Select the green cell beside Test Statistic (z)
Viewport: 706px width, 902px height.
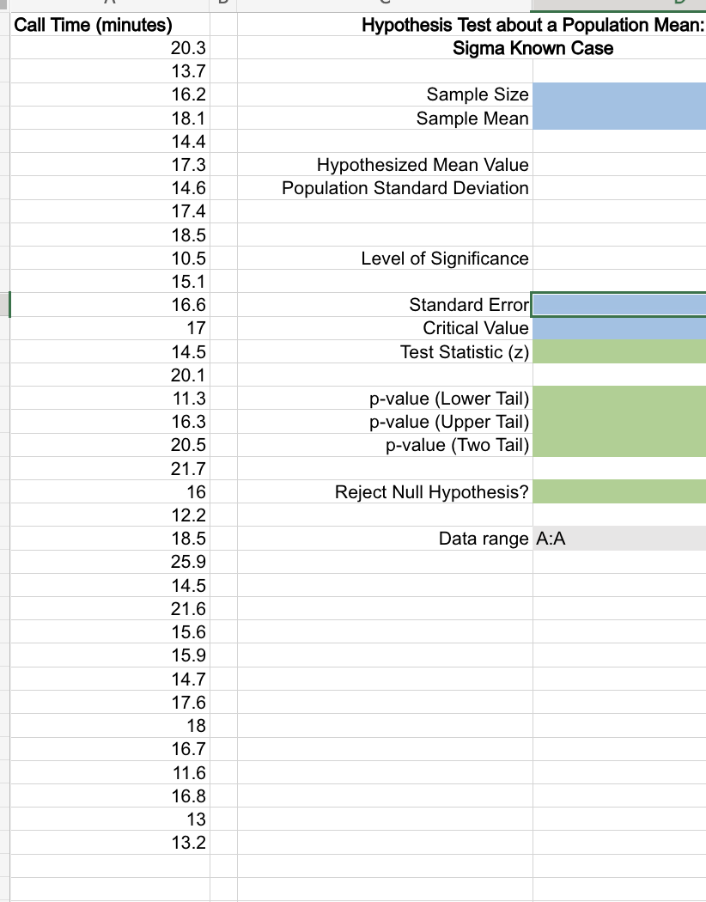619,351
